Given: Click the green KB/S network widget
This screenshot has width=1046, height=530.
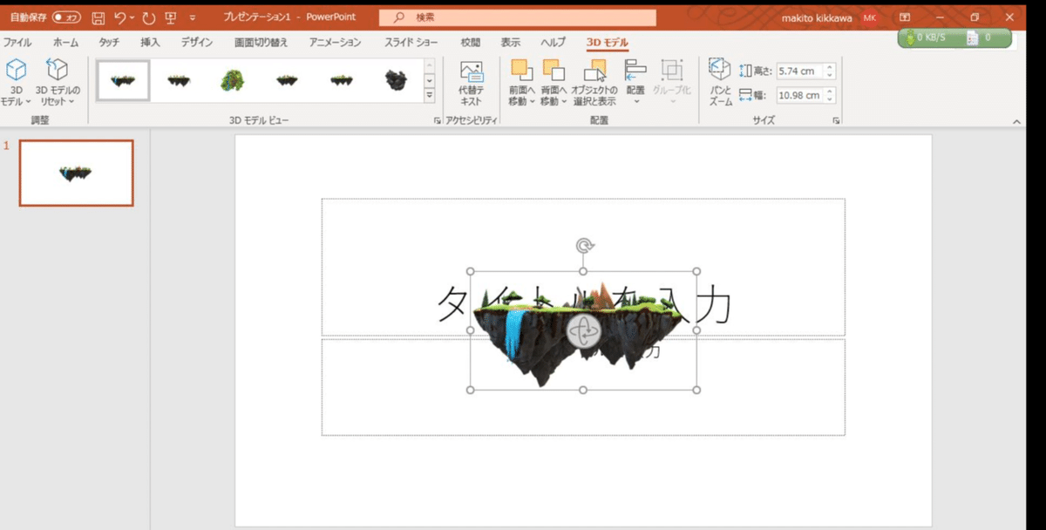Looking at the screenshot, I should click(954, 37).
